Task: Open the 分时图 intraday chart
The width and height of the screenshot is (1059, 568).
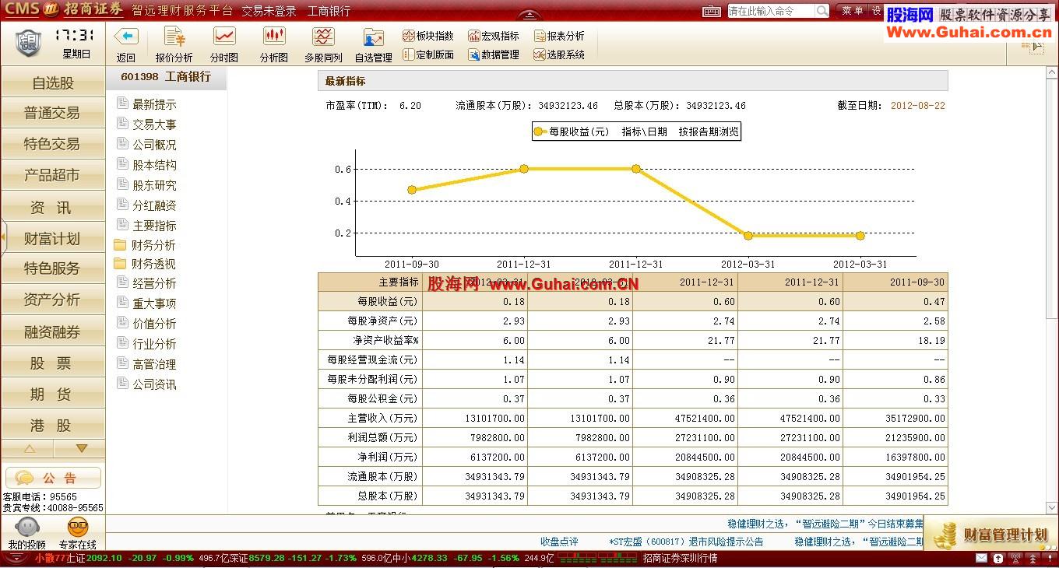Action: tap(224, 44)
